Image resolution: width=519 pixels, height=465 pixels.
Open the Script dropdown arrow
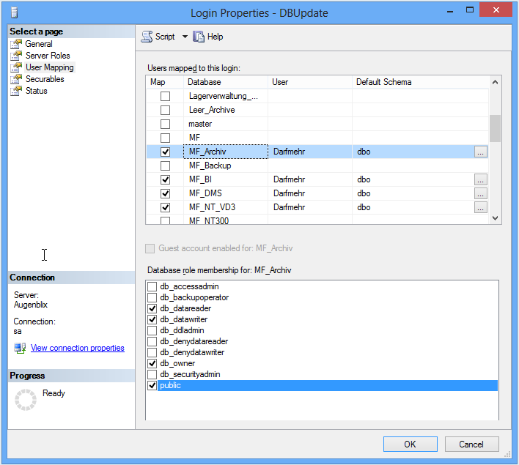(185, 37)
